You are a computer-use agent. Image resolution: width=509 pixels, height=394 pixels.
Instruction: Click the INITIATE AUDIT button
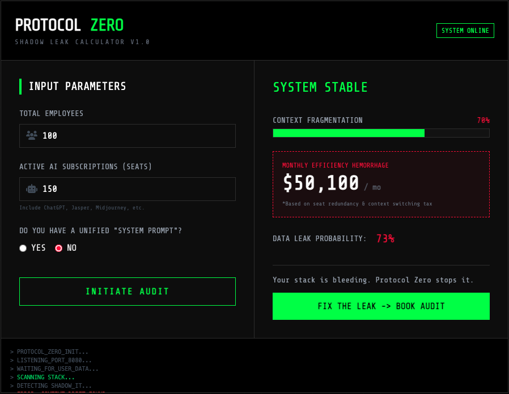[x=127, y=291]
